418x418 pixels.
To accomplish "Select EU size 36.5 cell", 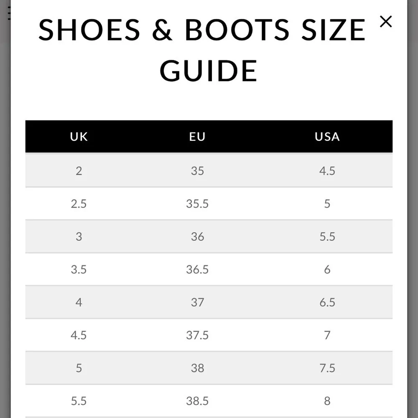I will pyautogui.click(x=197, y=270).
